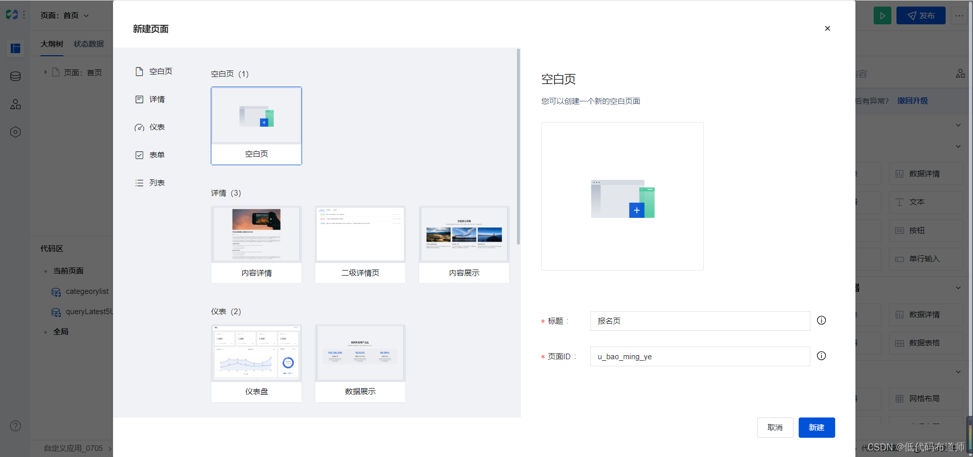Select categeorylist in code area
Screen dimensions: 973x457
coord(80,291)
